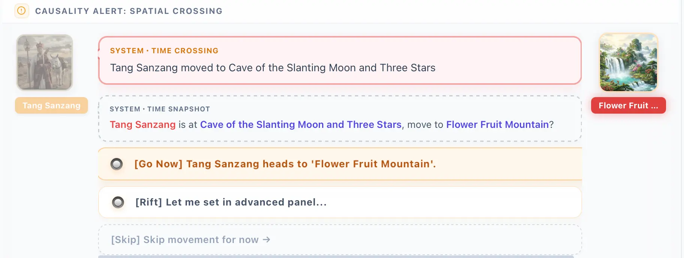Select the Go Now radio button
This screenshot has width=684, height=258.
pos(116,164)
